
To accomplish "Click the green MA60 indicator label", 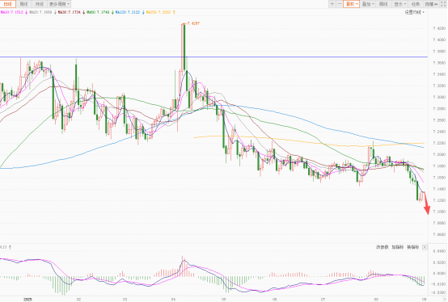I will pyautogui.click(x=98, y=12).
